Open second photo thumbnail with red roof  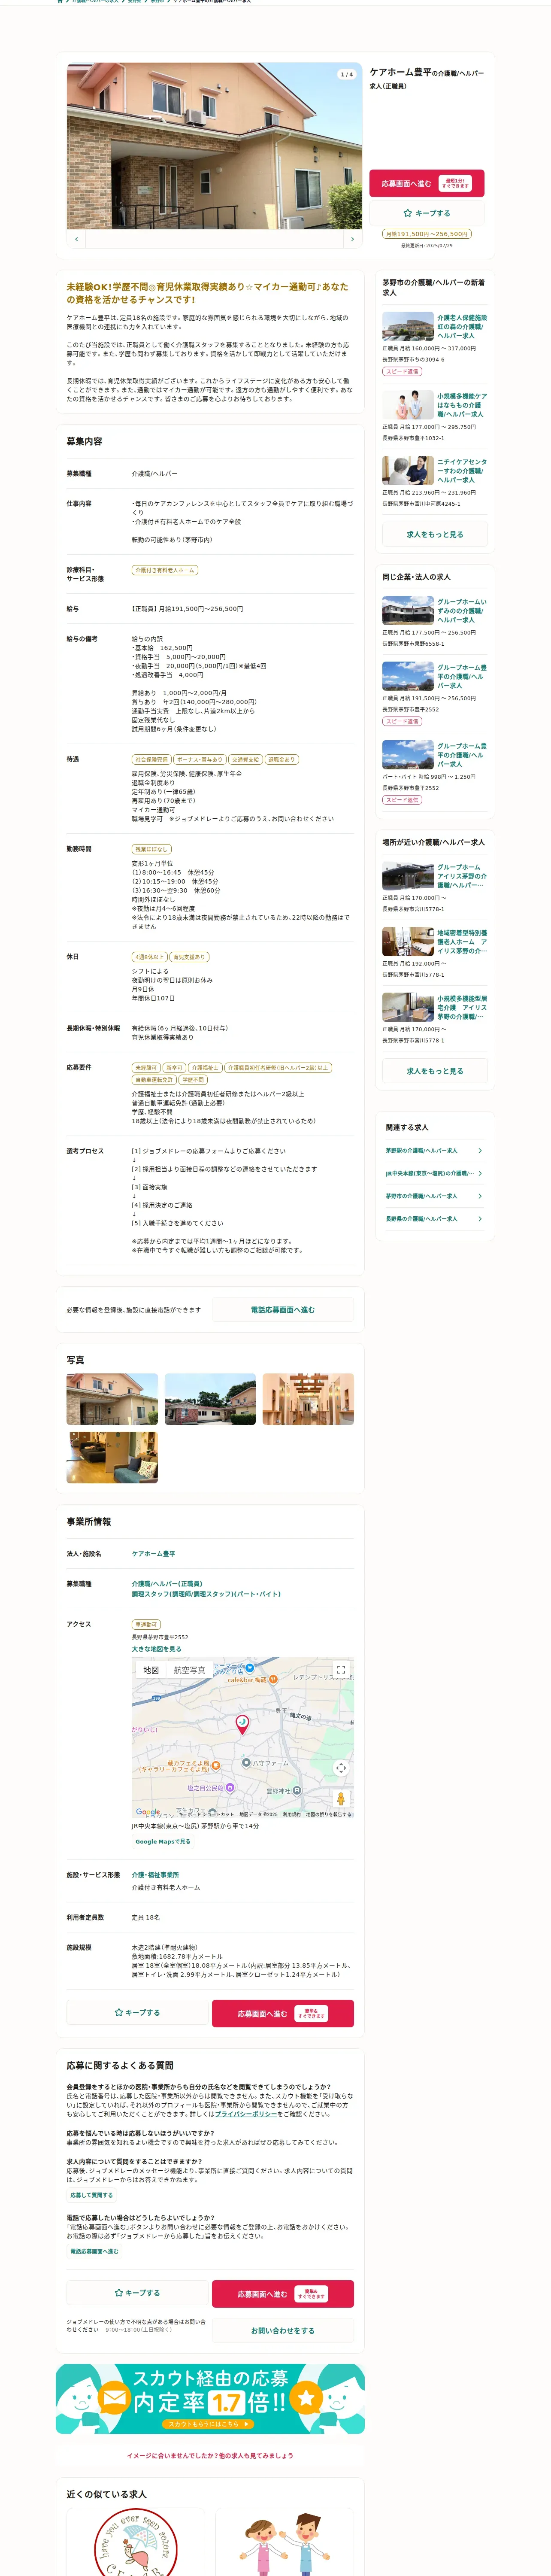coord(210,1399)
